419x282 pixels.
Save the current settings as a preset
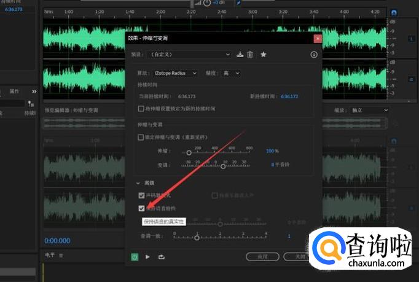240,55
